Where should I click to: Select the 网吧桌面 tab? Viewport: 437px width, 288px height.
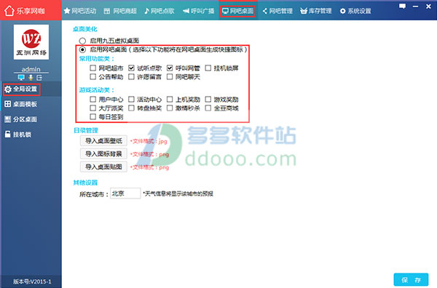tap(237, 11)
